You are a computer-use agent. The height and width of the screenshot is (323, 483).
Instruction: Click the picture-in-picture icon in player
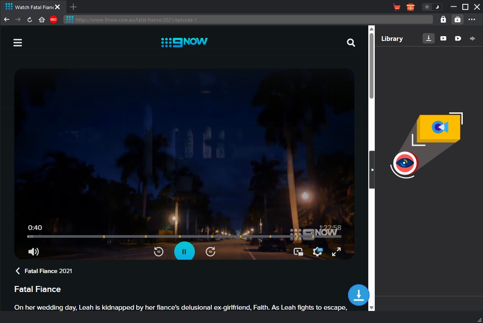(x=298, y=252)
